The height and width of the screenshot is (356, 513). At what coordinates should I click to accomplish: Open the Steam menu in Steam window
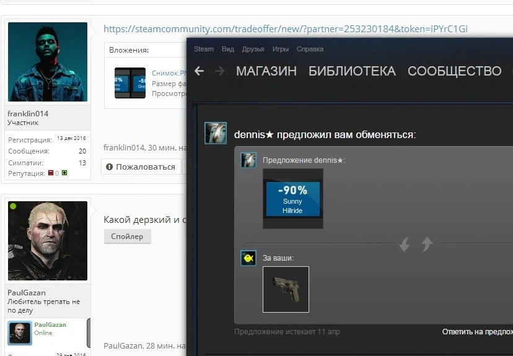[x=203, y=49]
